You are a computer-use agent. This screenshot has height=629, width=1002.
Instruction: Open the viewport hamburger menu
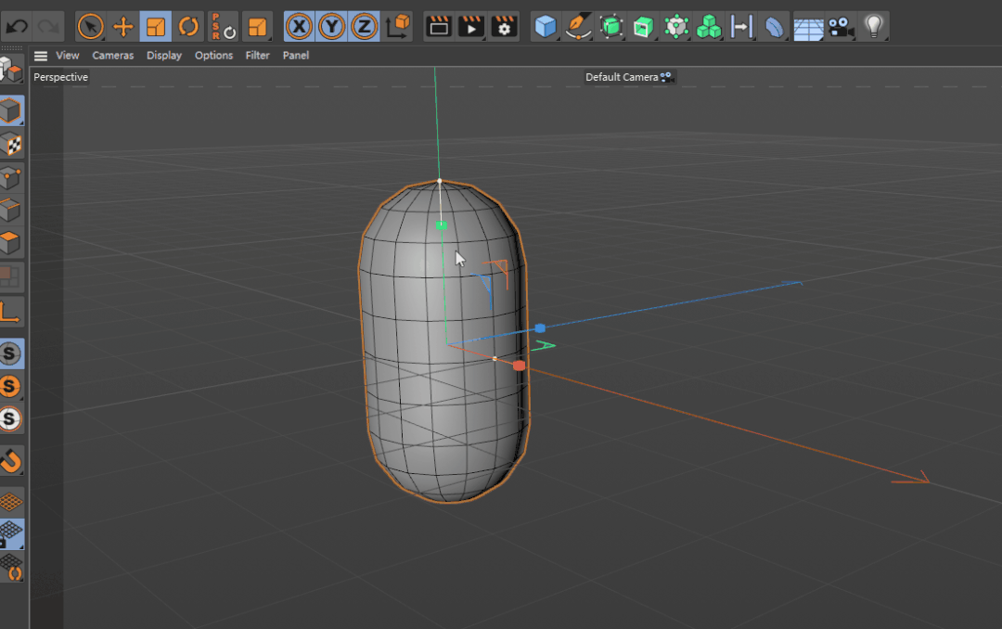pos(41,56)
